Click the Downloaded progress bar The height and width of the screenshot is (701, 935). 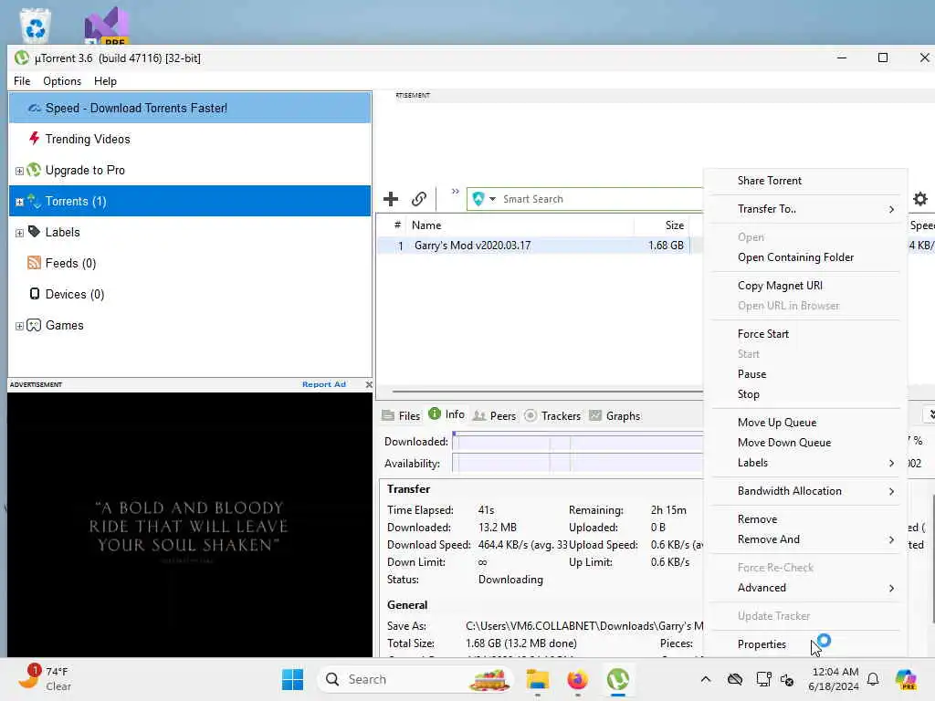point(578,442)
